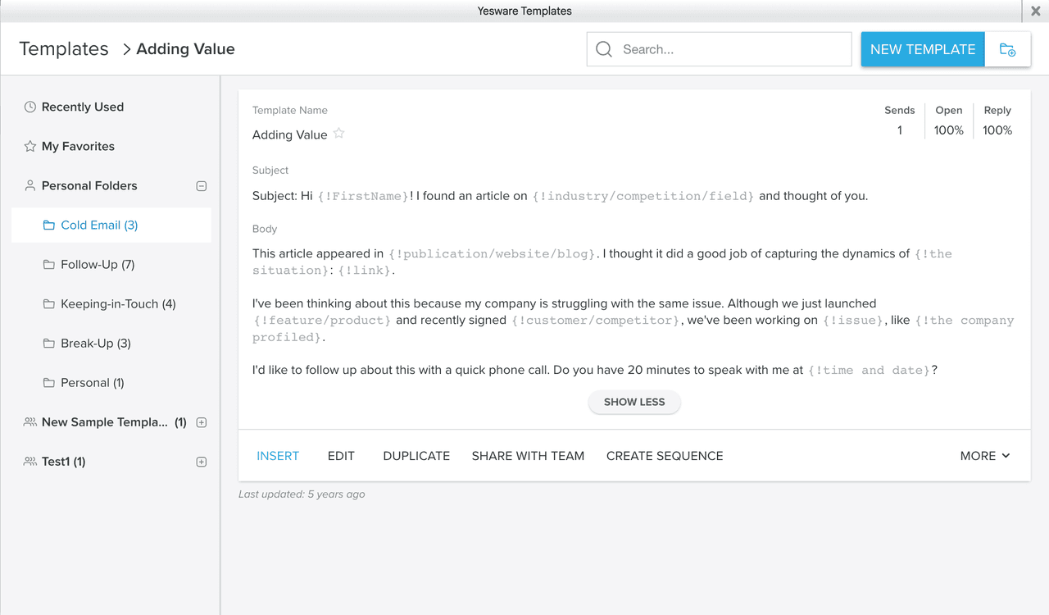The height and width of the screenshot is (615, 1049).
Task: Duplicate the Adding Value template
Action: 416,456
